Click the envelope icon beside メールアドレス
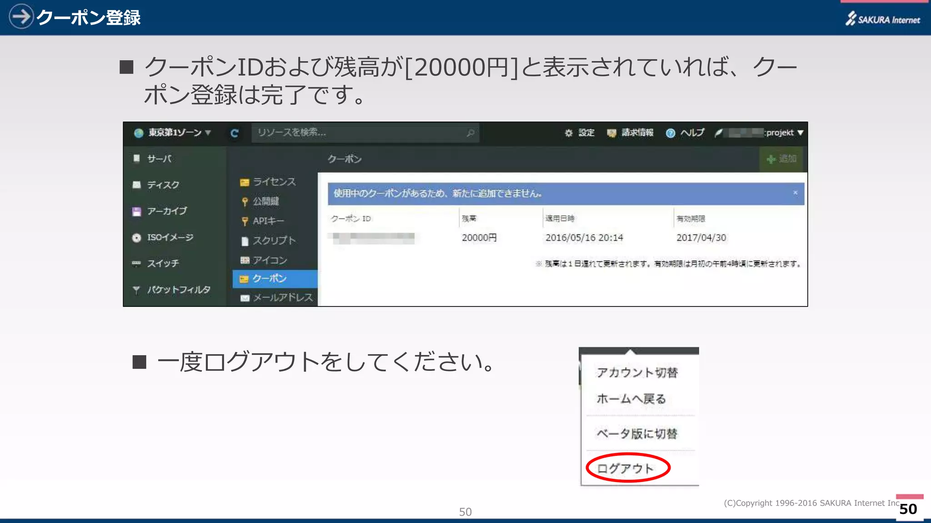 (x=245, y=298)
